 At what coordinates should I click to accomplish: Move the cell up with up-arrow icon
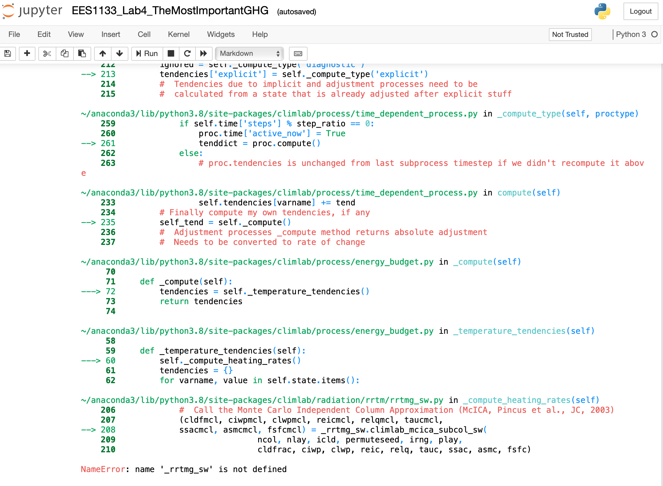pyautogui.click(x=103, y=53)
